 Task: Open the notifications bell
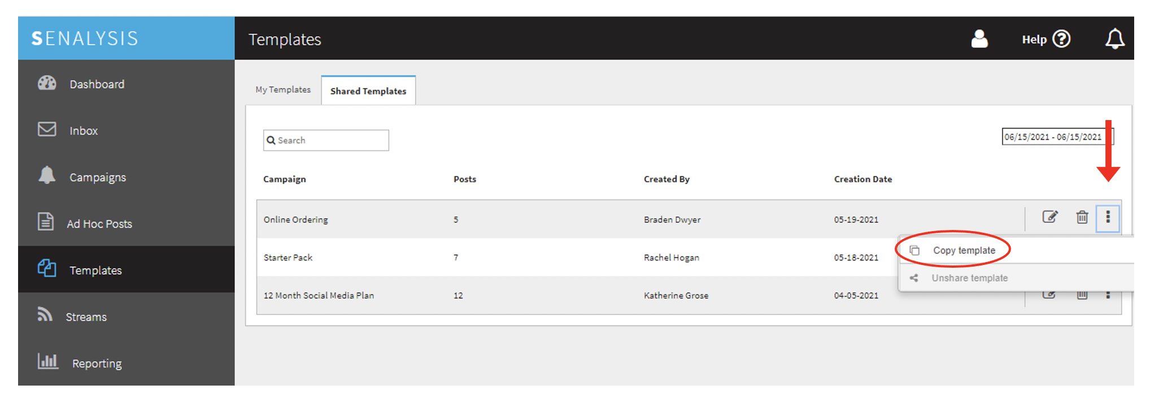(1114, 39)
